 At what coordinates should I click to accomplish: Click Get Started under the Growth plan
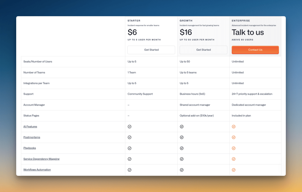pyautogui.click(x=203, y=50)
